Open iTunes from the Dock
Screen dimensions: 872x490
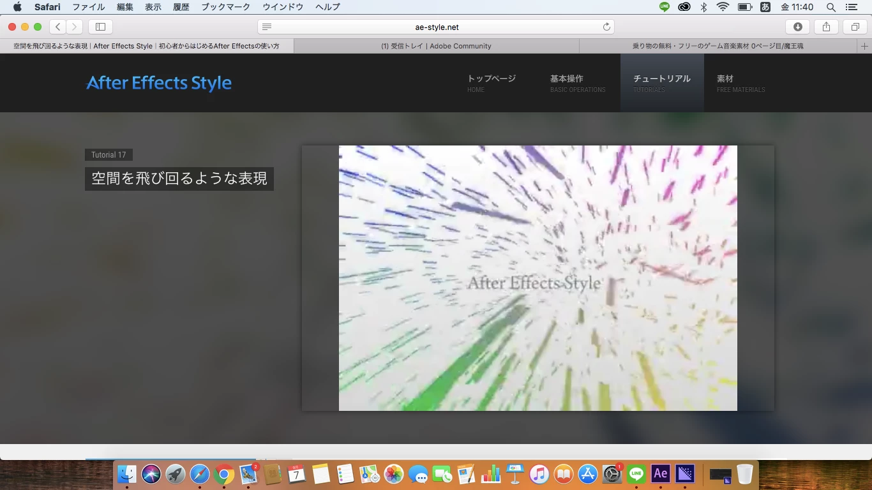(x=539, y=474)
